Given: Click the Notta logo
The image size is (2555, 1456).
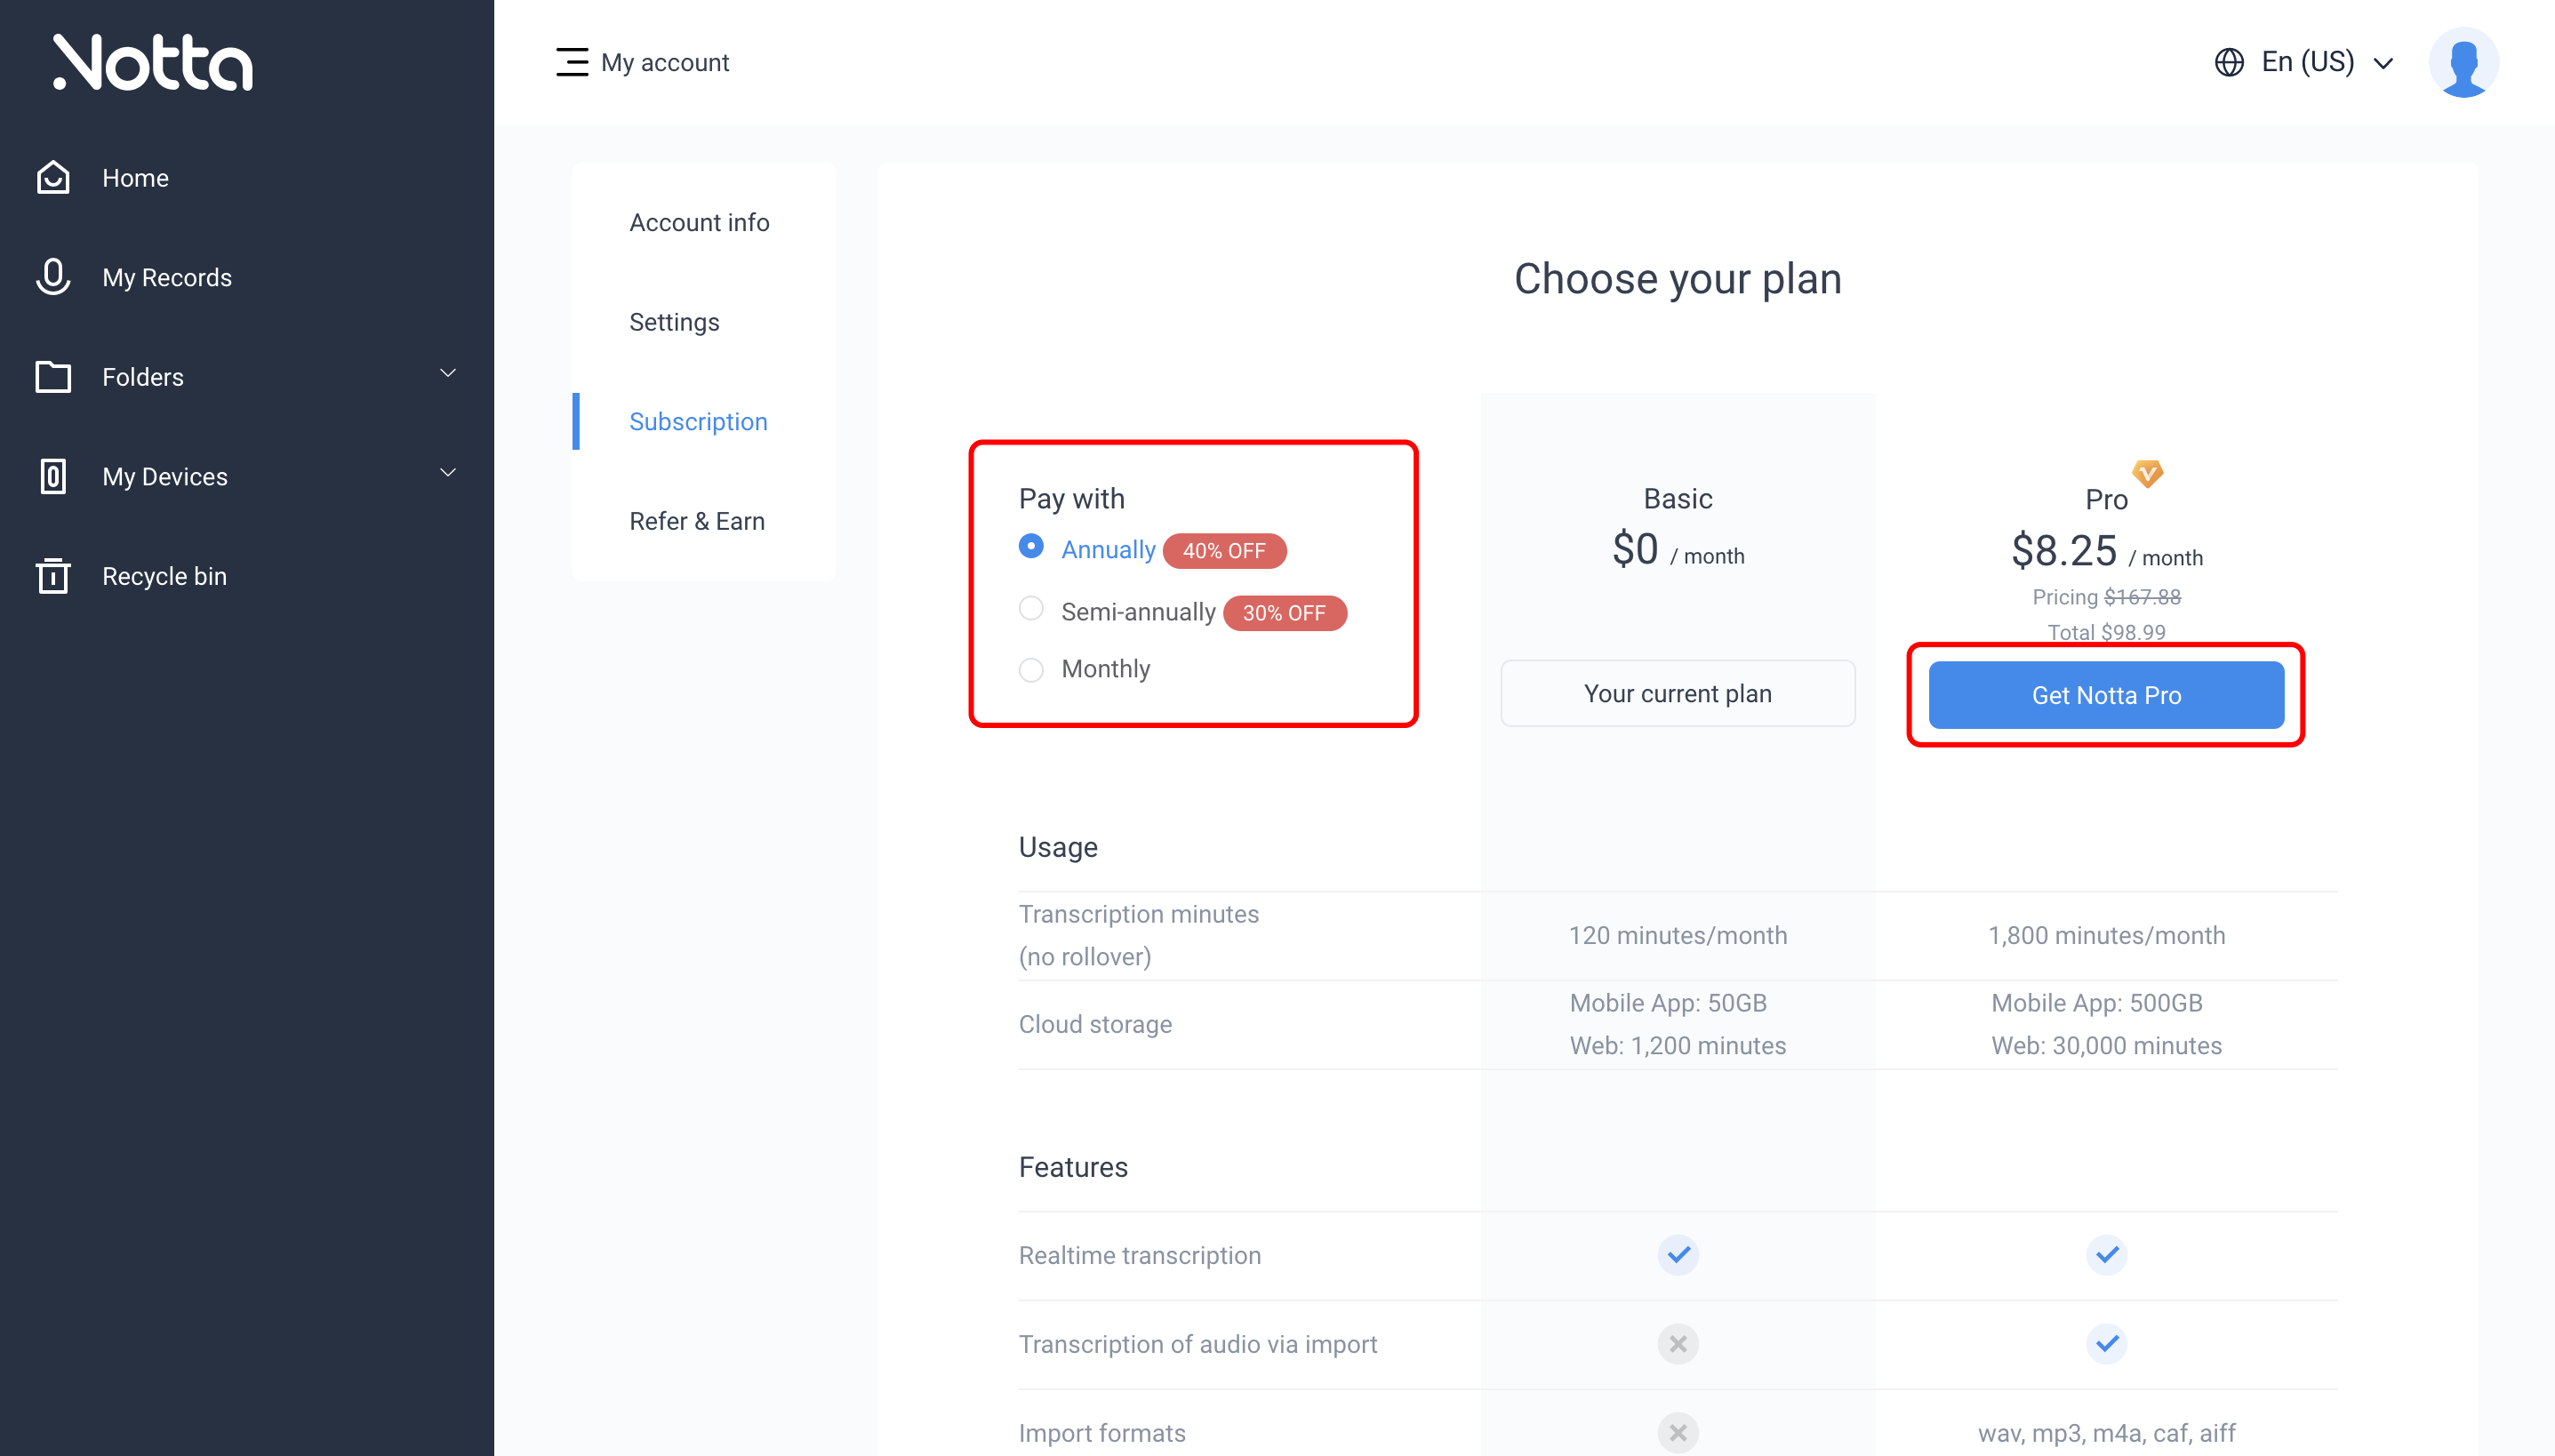Looking at the screenshot, I should tap(153, 62).
